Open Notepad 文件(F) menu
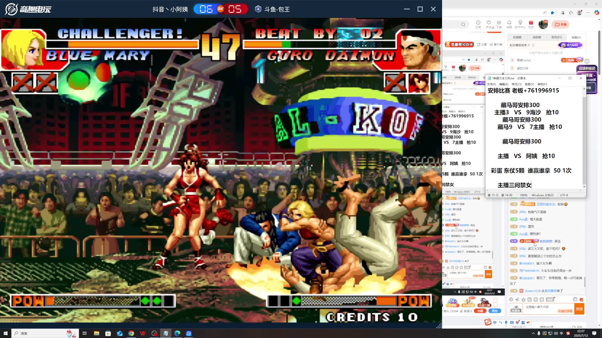The width and height of the screenshot is (602, 338). [491, 84]
